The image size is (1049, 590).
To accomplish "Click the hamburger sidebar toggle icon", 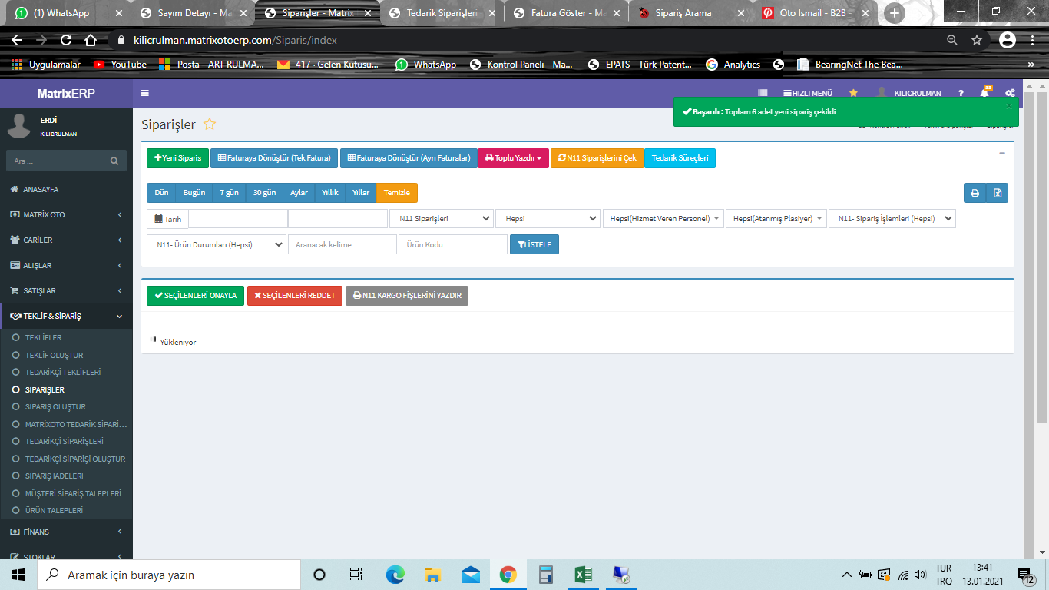I will [x=145, y=93].
